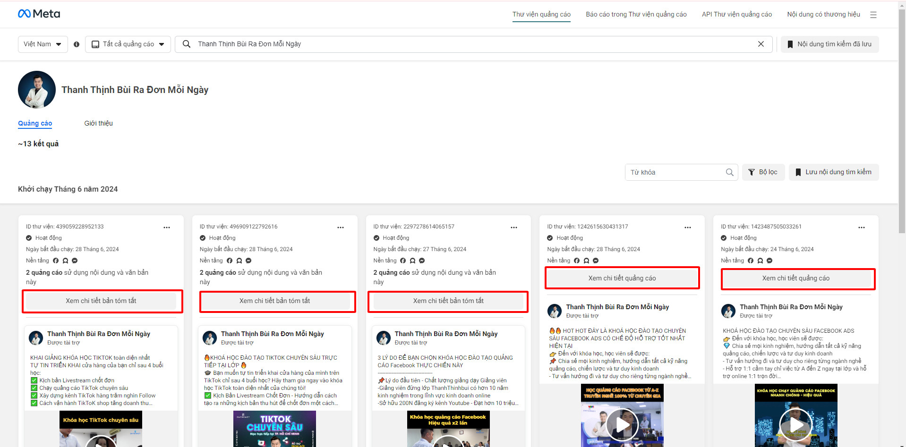Click Lưu nội dung tìm kiếm button
The height and width of the screenshot is (447, 906).
(x=834, y=172)
